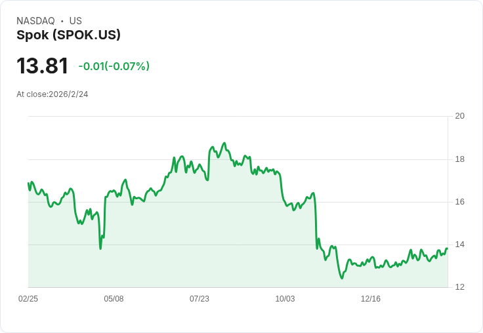Image resolution: width=483 pixels, height=333 pixels.
Task: Select the At close 2026/2/24 timestamp
Action: 52,94
